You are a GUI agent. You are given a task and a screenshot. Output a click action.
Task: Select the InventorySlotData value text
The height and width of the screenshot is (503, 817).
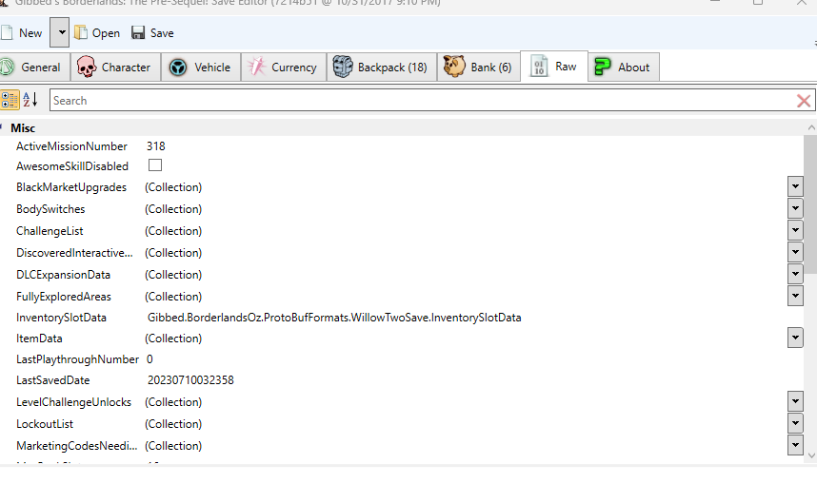pyautogui.click(x=334, y=318)
